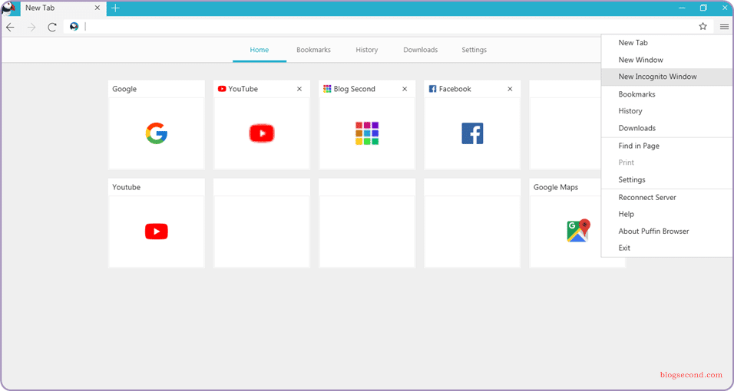The height and width of the screenshot is (391, 734).
Task: Switch to the Home tab
Action: click(260, 50)
